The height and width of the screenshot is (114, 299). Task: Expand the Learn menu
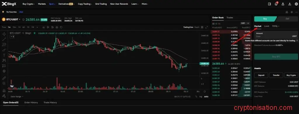pyautogui.click(x=135, y=4)
